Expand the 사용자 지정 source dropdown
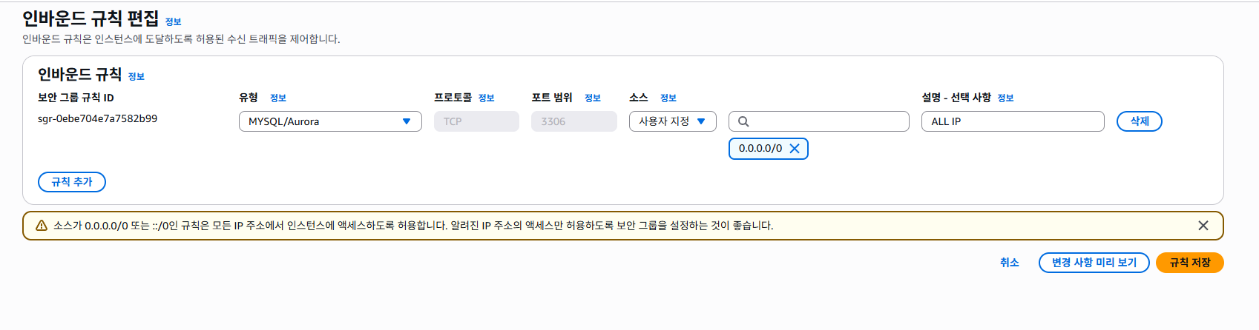Image resolution: width=1259 pixels, height=330 pixels. (672, 121)
